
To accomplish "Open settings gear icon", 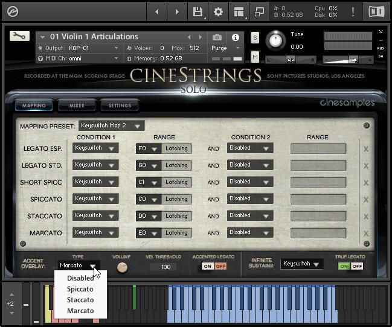I will (218, 11).
